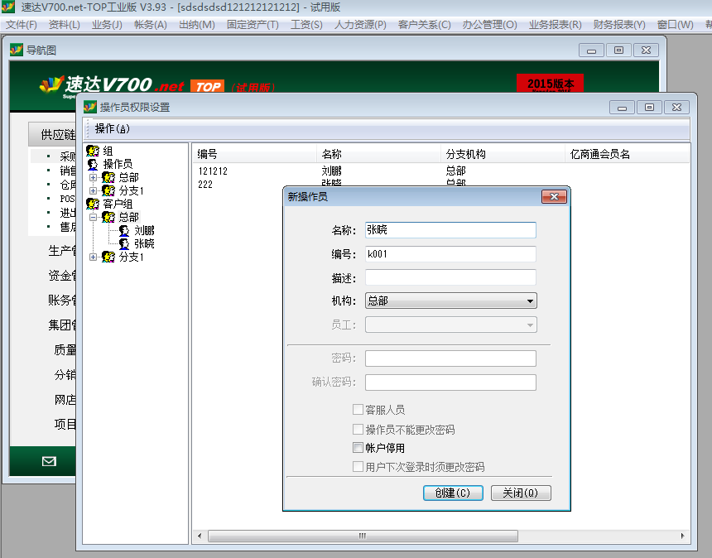Open the 业务(J) menu
712x558 pixels.
coord(107,25)
